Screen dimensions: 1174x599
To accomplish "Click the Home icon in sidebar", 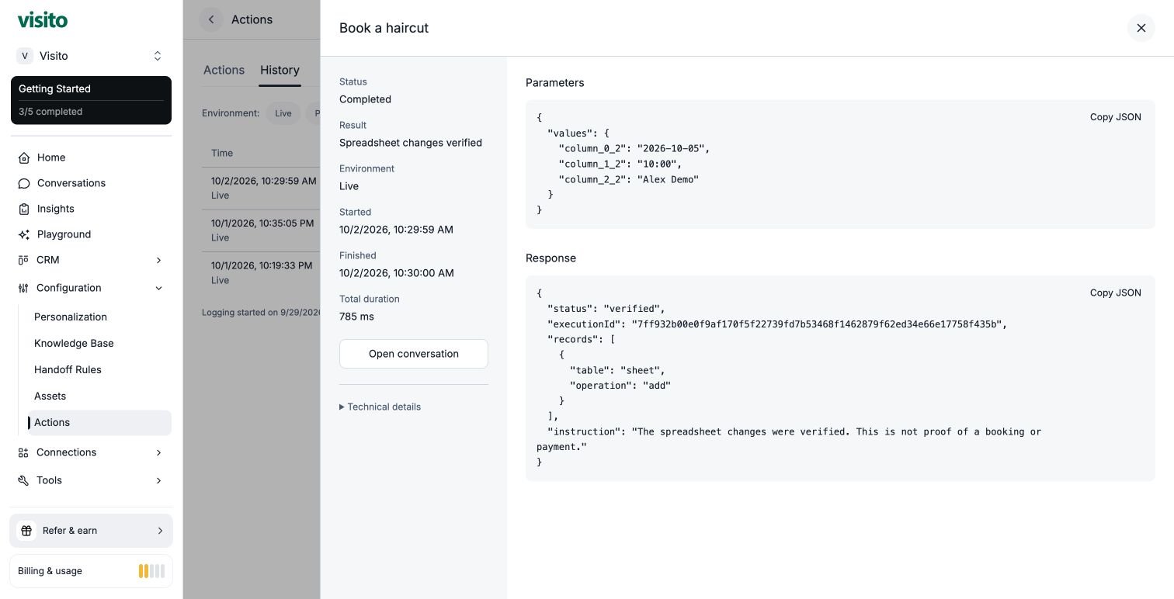I will 24,158.
